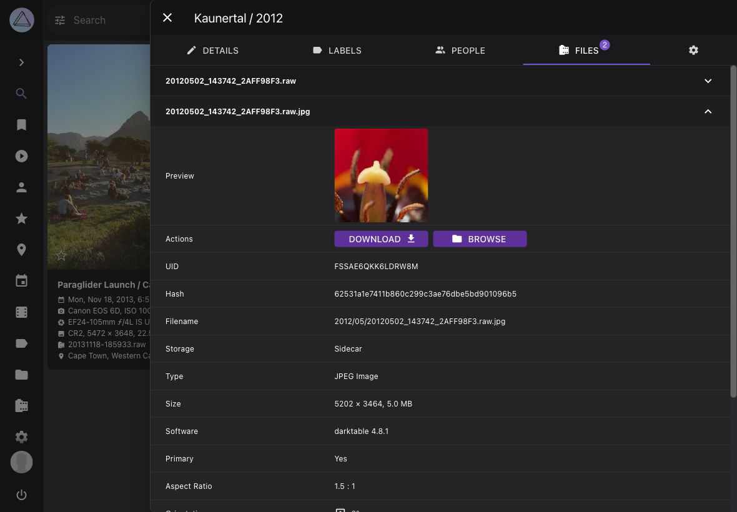The height and width of the screenshot is (512, 737).
Task: Open the Search sidebar icon
Action: [x=21, y=94]
